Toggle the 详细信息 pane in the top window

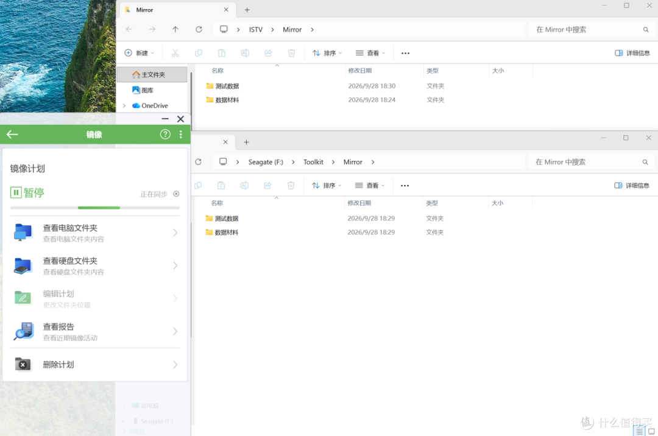632,53
